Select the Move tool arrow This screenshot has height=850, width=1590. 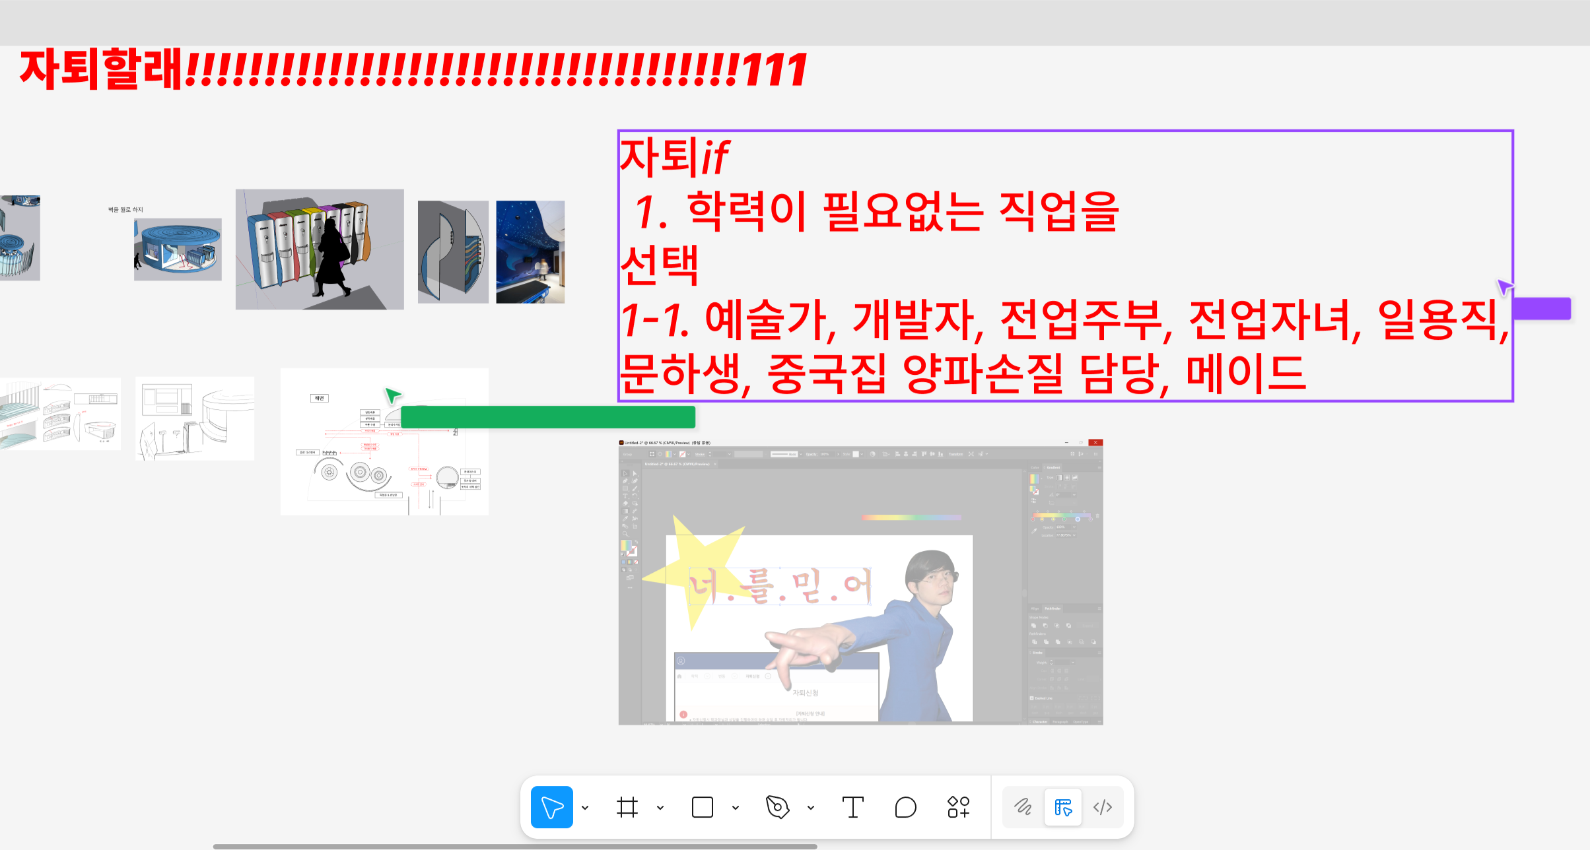coord(551,806)
